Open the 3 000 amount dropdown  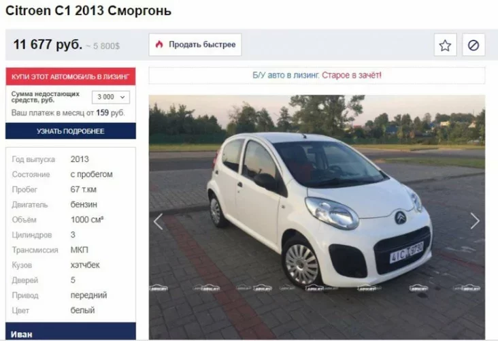(111, 97)
